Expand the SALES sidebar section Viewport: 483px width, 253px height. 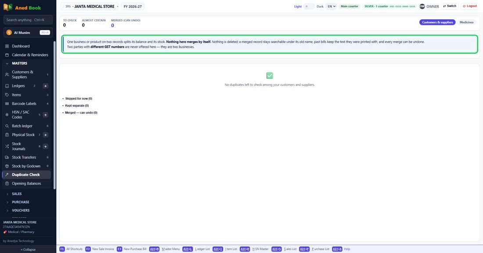(26, 194)
